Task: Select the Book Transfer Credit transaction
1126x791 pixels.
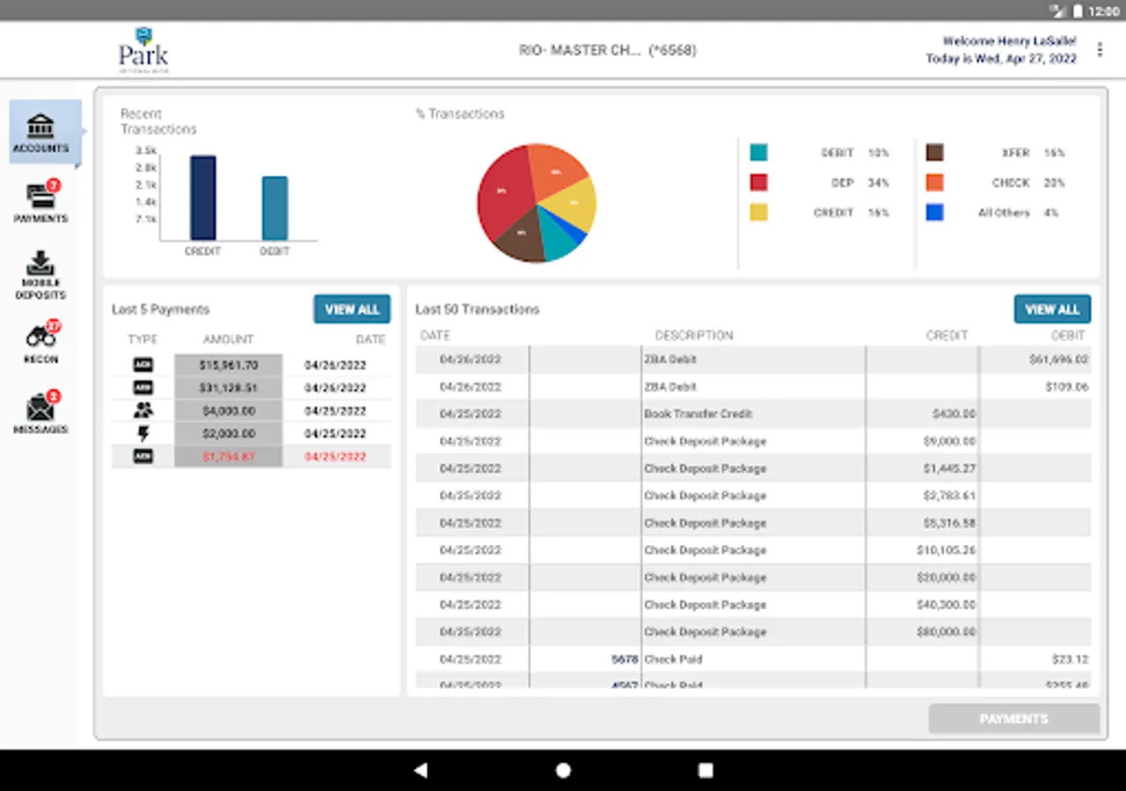Action: click(753, 414)
